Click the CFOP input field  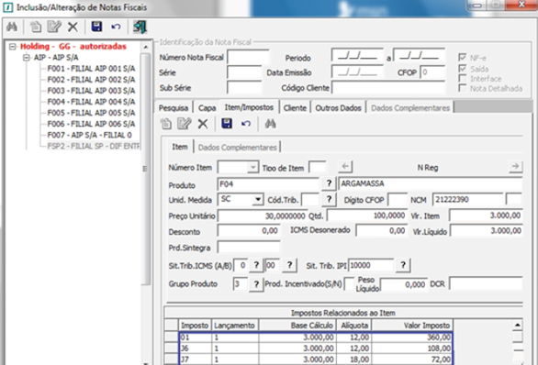point(432,72)
